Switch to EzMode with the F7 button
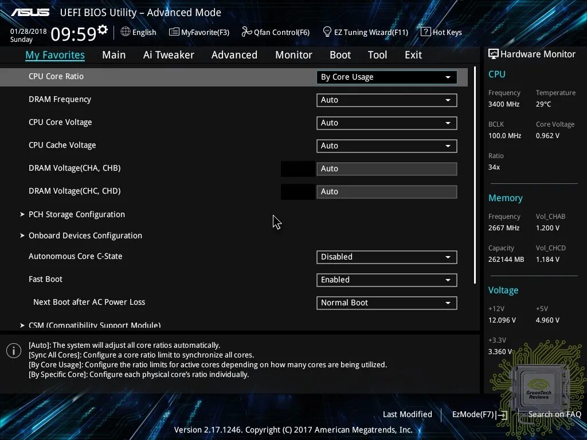 479,414
